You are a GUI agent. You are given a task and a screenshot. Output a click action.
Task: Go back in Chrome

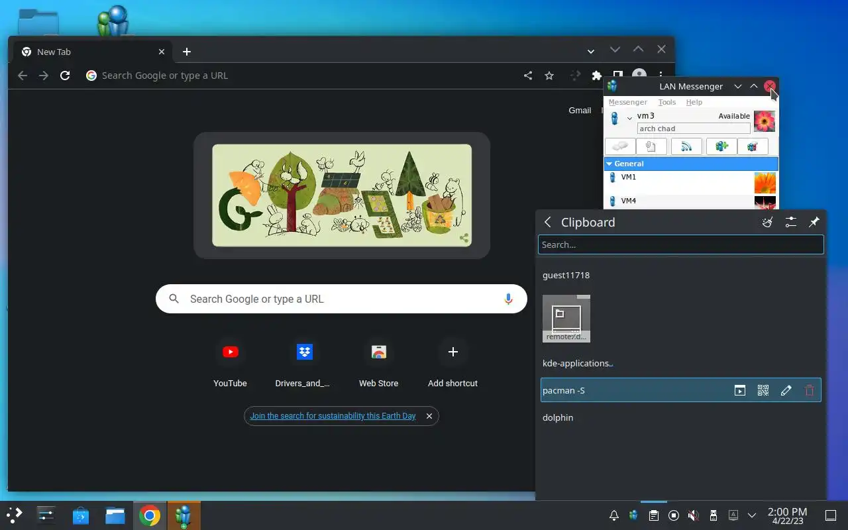tap(23, 76)
